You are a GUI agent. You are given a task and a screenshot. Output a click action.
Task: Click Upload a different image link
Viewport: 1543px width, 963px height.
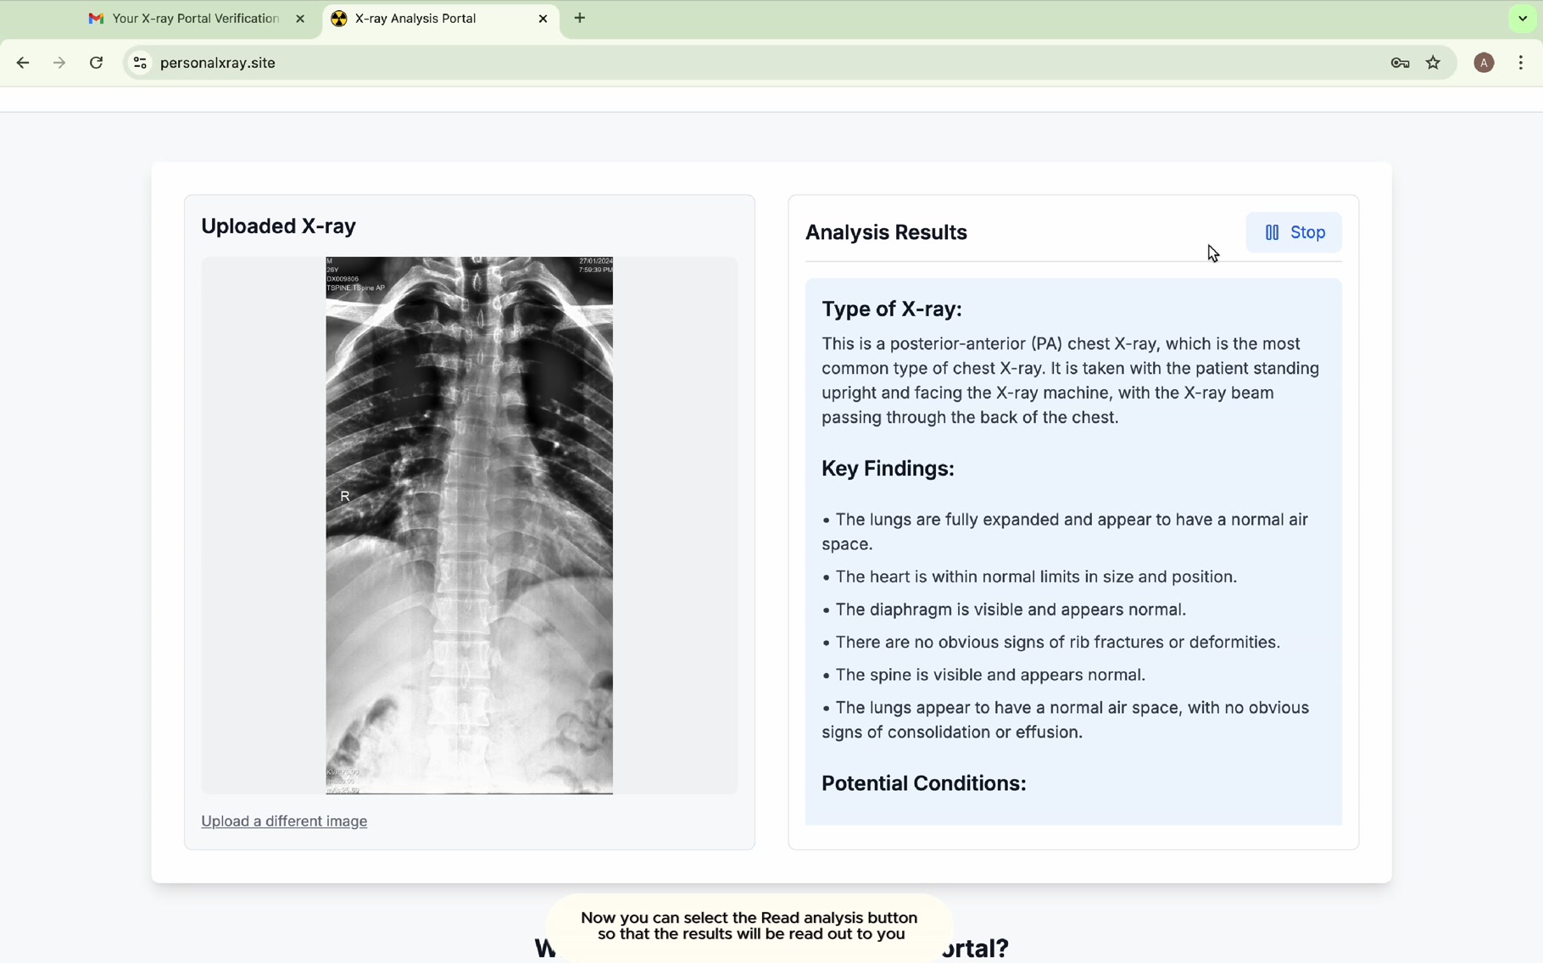(284, 821)
